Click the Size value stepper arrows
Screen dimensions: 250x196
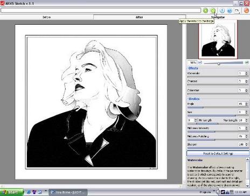[247, 112]
